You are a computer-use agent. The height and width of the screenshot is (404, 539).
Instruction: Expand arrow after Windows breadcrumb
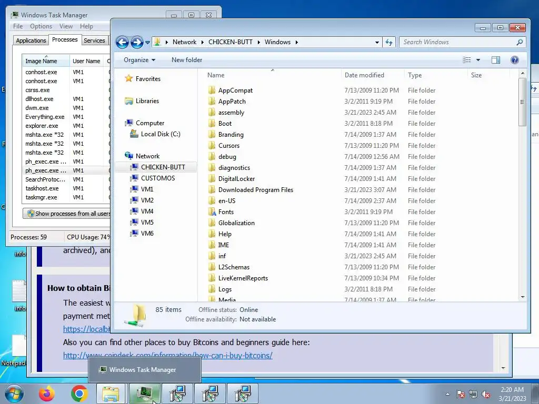[297, 42]
